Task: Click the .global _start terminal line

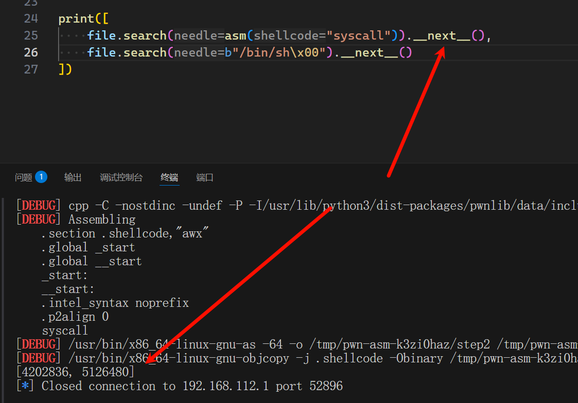Action: pyautogui.click(x=88, y=247)
